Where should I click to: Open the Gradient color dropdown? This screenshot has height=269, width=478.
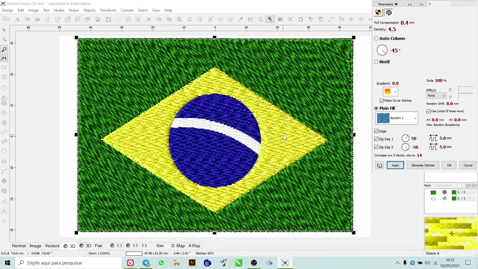pyautogui.click(x=390, y=92)
